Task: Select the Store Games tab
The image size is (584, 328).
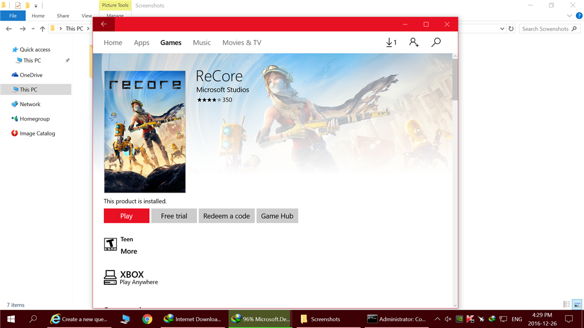Action: (x=171, y=42)
